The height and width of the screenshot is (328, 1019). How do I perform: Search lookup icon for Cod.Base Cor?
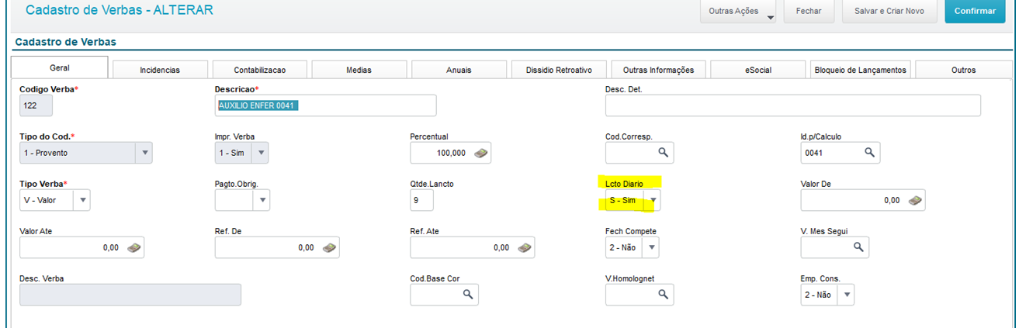pyautogui.click(x=468, y=295)
